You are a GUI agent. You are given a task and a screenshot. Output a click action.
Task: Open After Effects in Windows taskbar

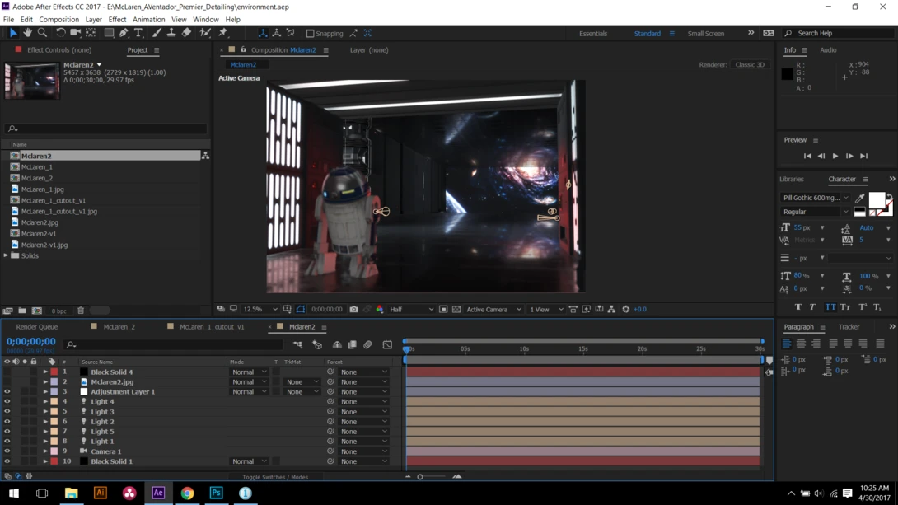coord(158,493)
